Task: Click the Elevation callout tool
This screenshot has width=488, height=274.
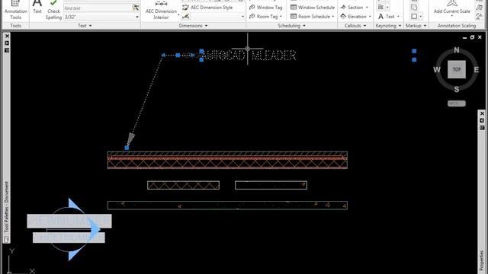Action: 354,17
